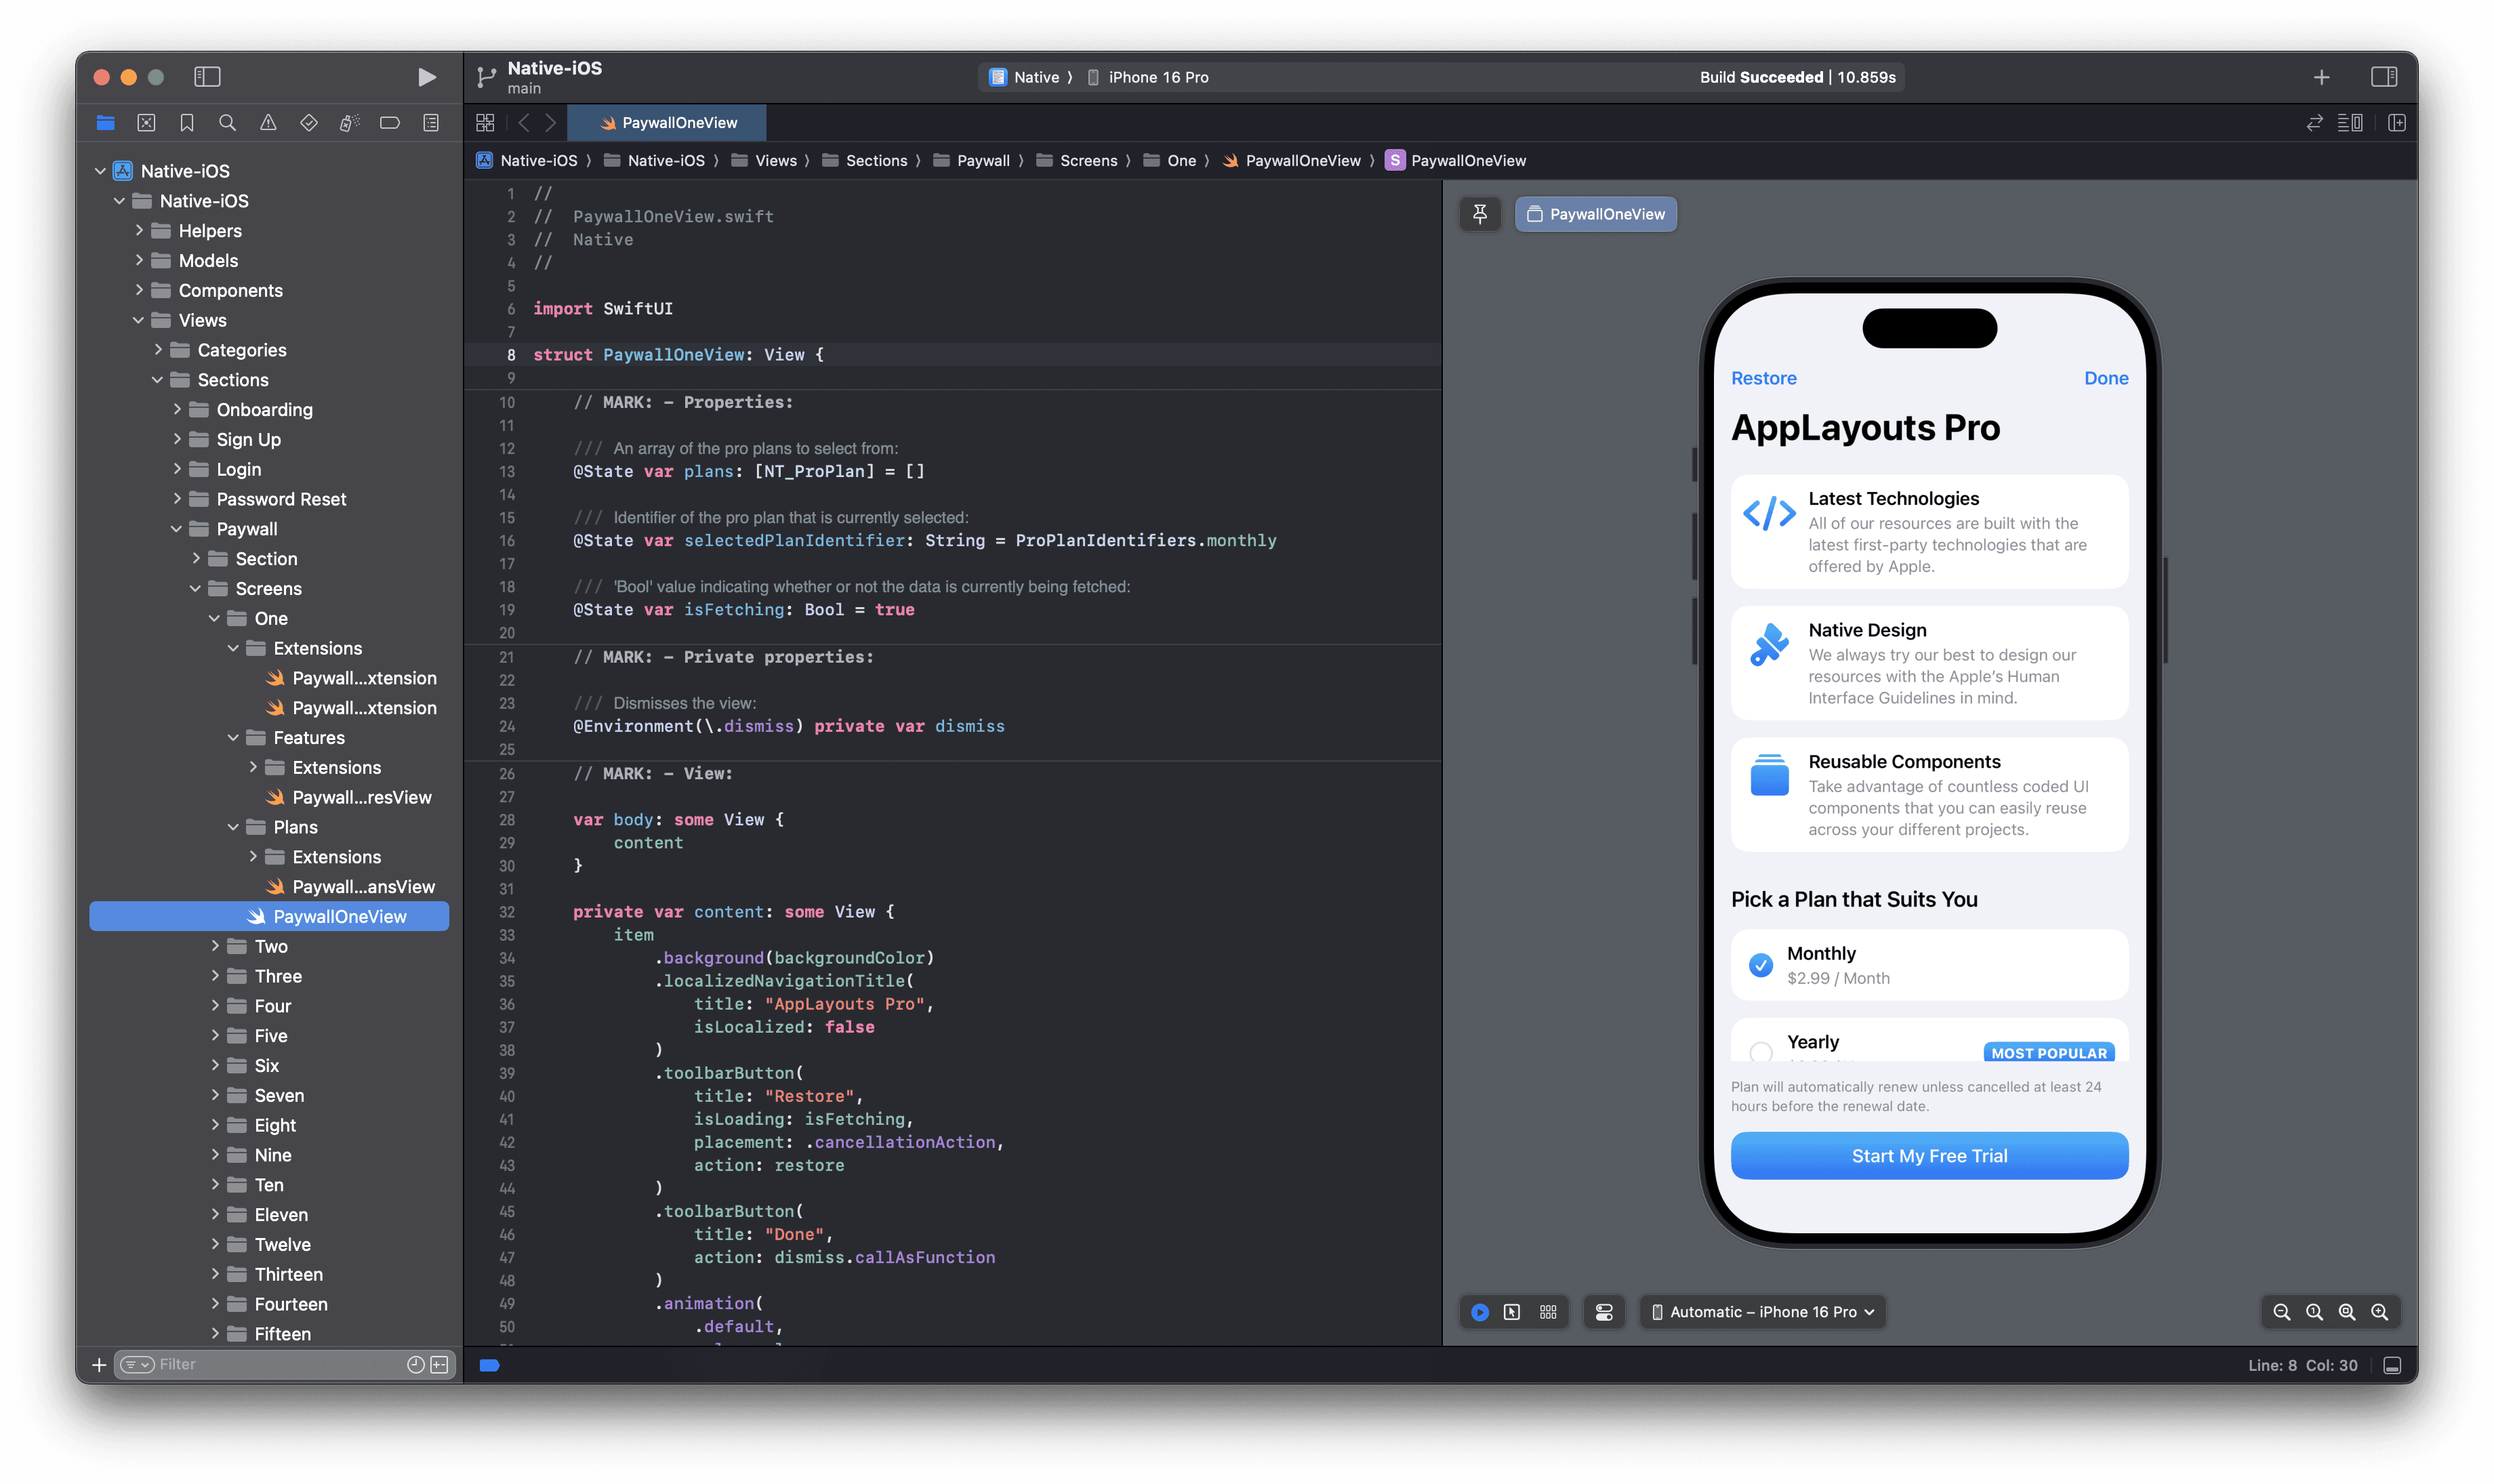Activate selectable preview mode cursor icon
The height and width of the screenshot is (1484, 2494).
pos(1513,1311)
